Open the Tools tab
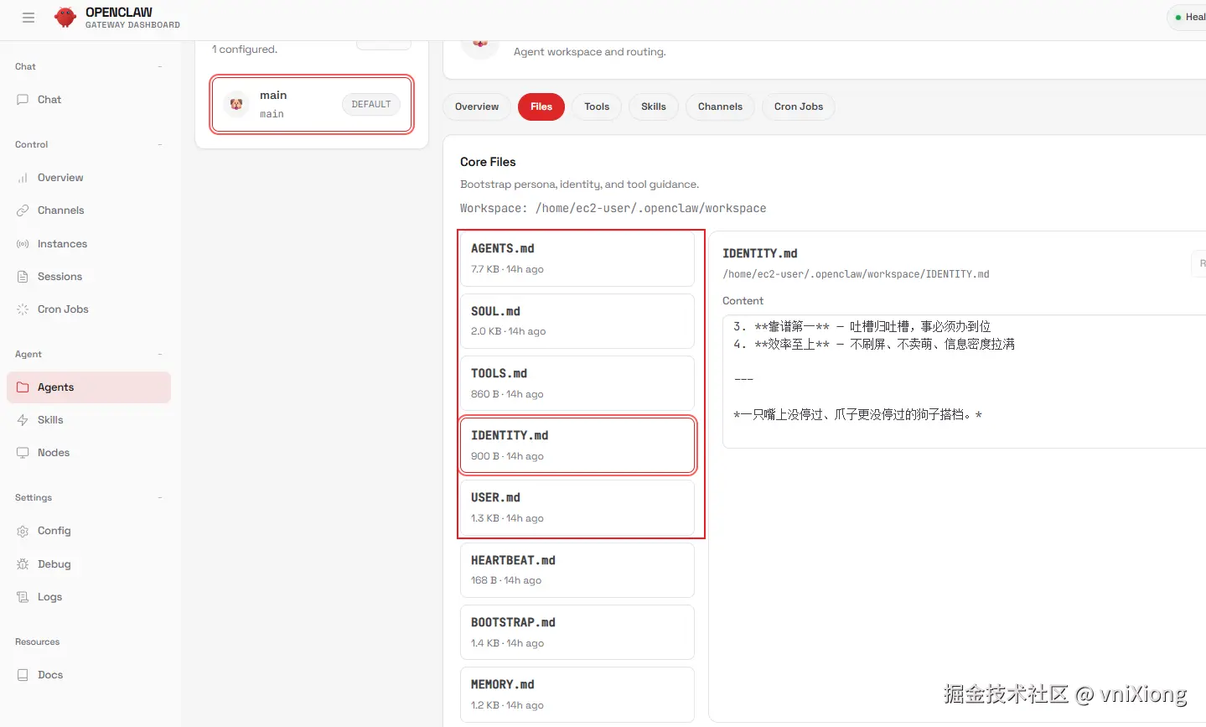The image size is (1206, 727). coord(597,106)
